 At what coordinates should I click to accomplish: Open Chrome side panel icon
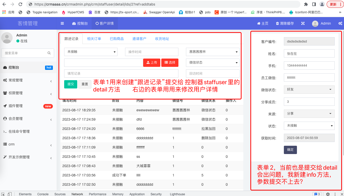(x=314, y=4)
